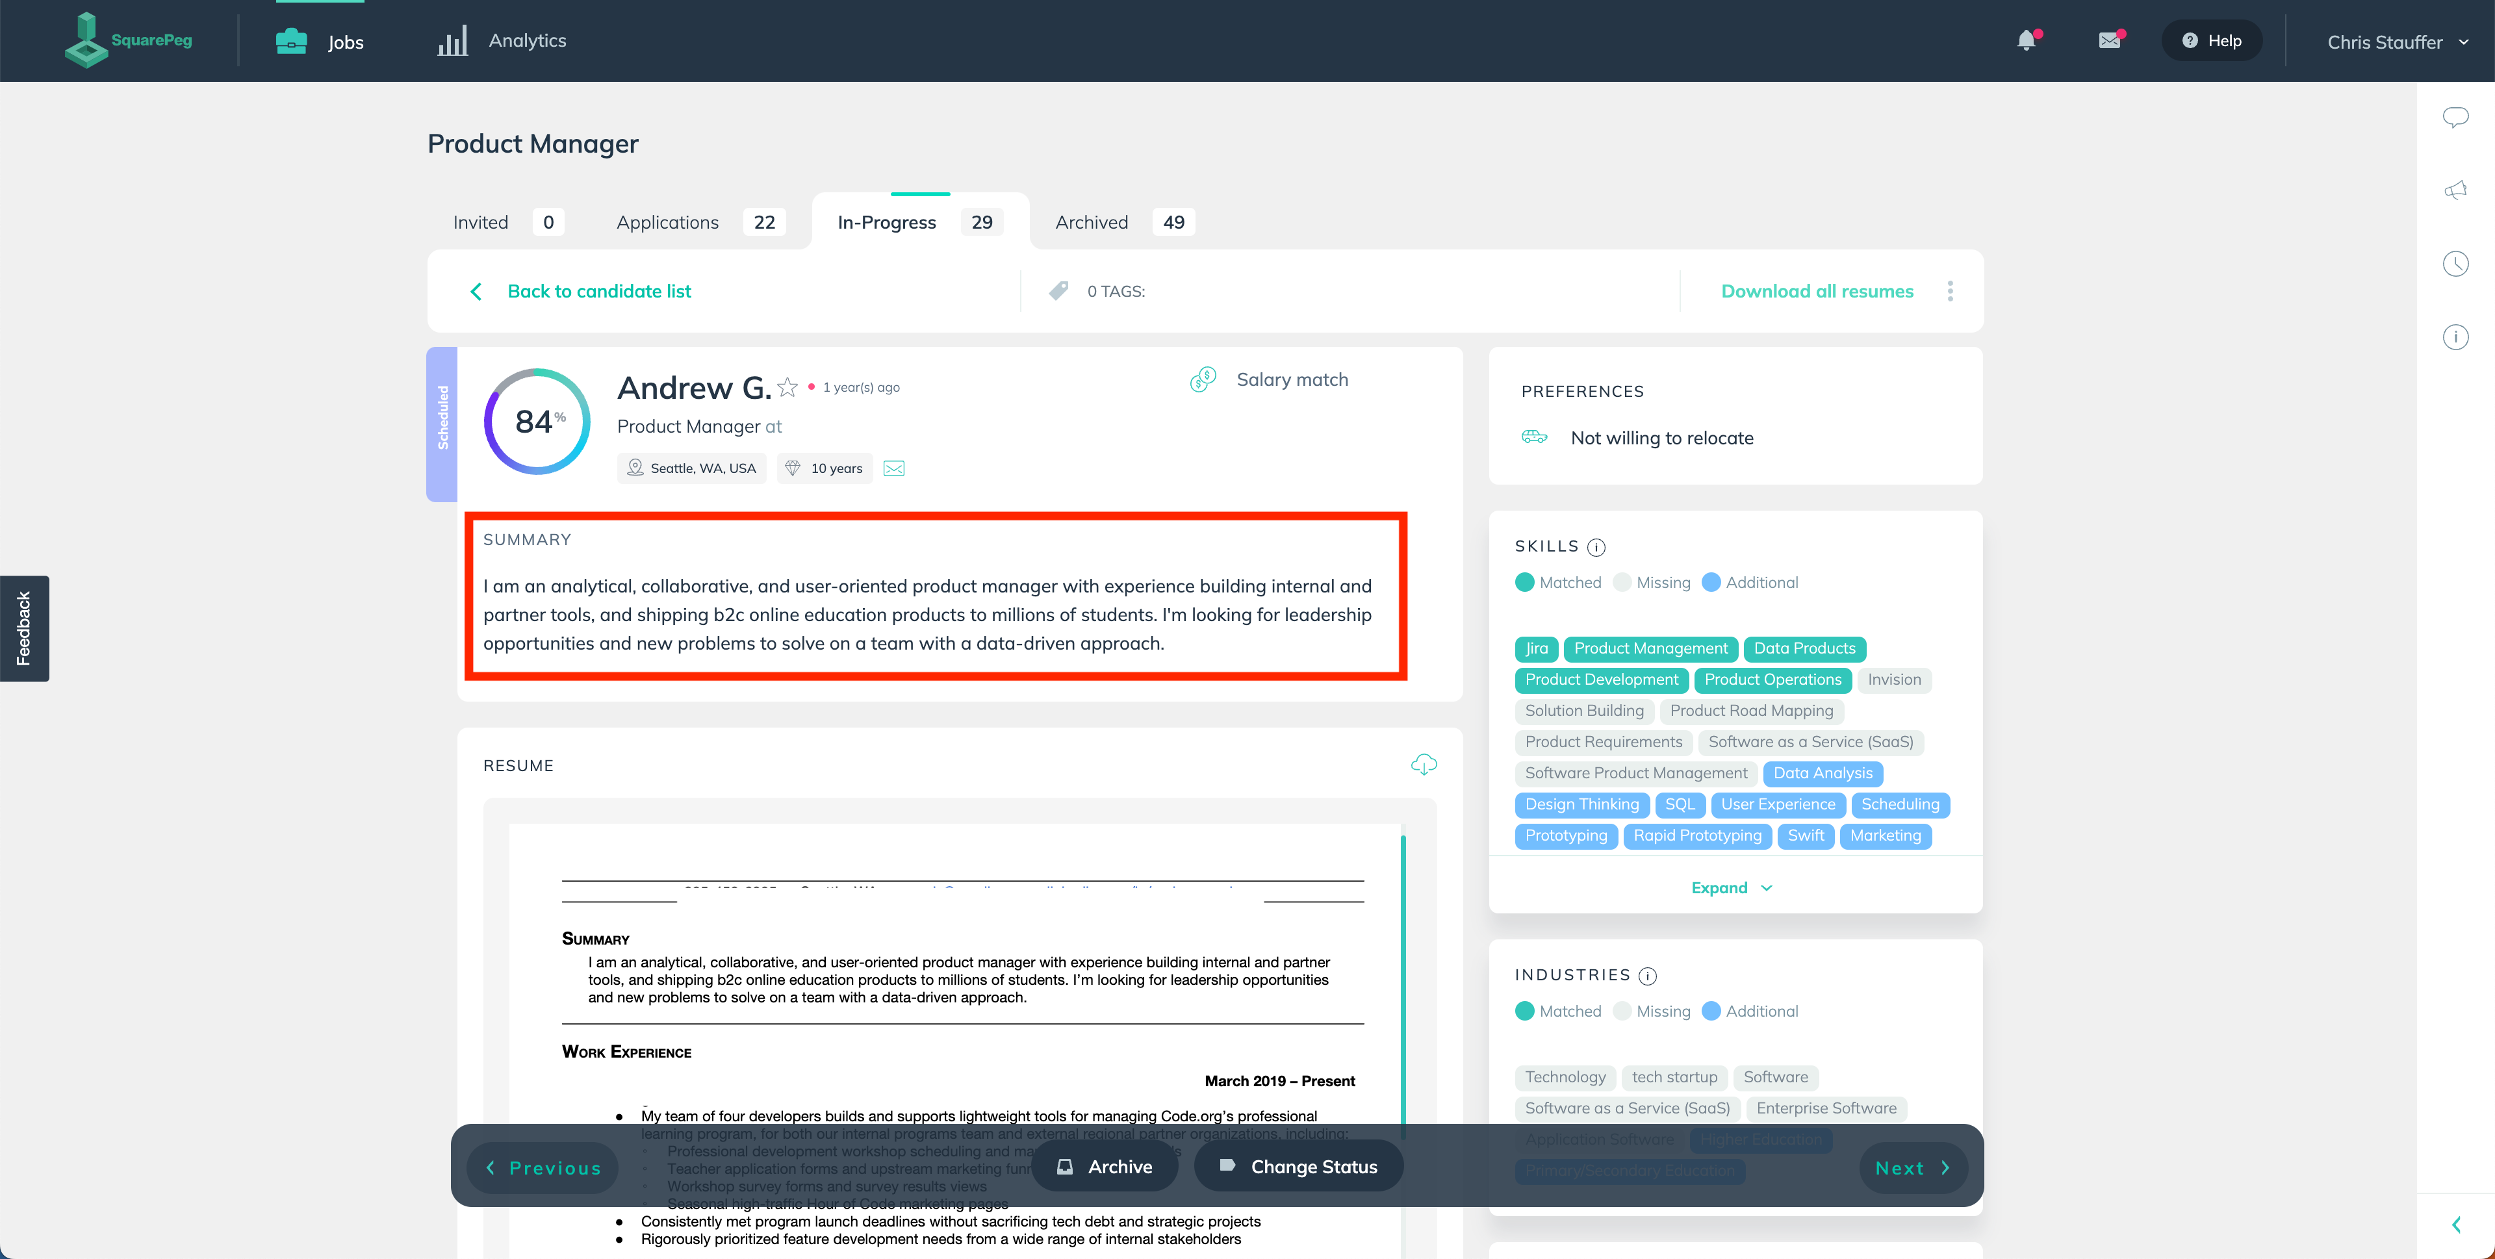Click the tech startup industry tag
Screen dimensions: 2495x1259
point(1674,1077)
